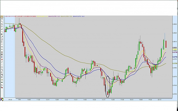The height and width of the screenshot is (111, 178).
Task: Click the 19:30 time axis label
Action: tap(150, 100)
